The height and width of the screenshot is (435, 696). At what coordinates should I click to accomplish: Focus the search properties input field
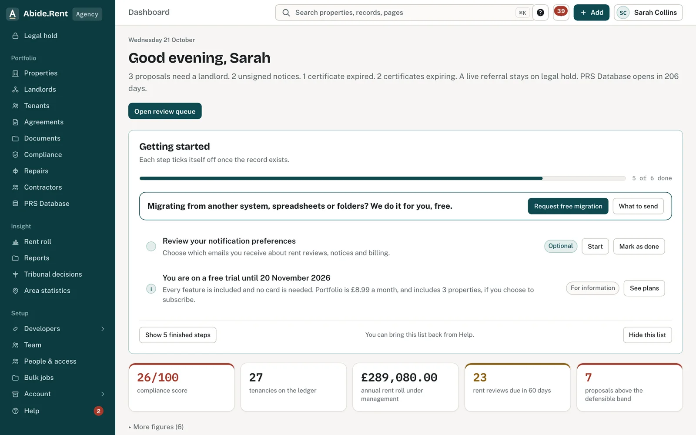pyautogui.click(x=404, y=13)
